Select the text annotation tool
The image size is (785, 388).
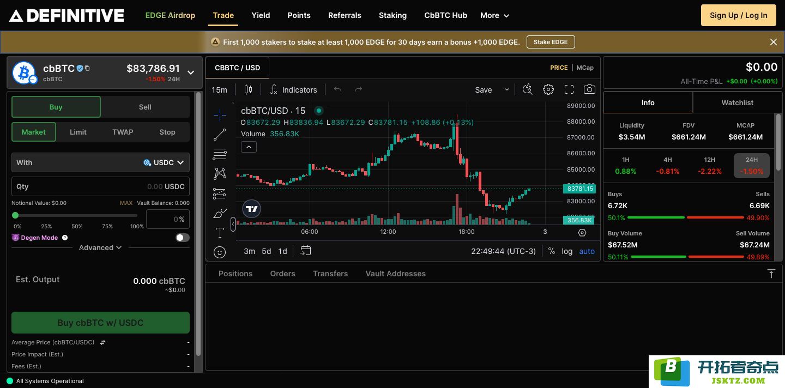point(220,233)
